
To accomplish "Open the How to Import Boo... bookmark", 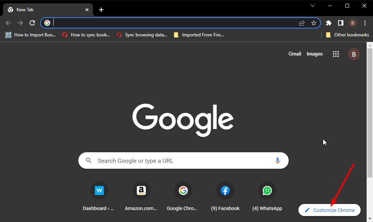I will [31, 35].
